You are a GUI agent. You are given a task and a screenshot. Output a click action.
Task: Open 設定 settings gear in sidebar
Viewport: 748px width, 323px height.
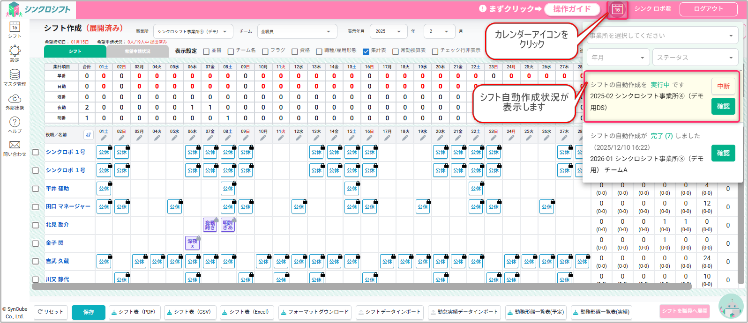pyautogui.click(x=15, y=51)
